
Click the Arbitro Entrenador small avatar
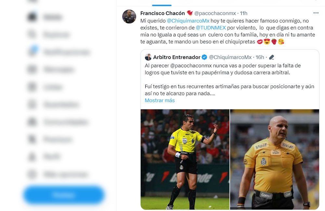click(148, 57)
